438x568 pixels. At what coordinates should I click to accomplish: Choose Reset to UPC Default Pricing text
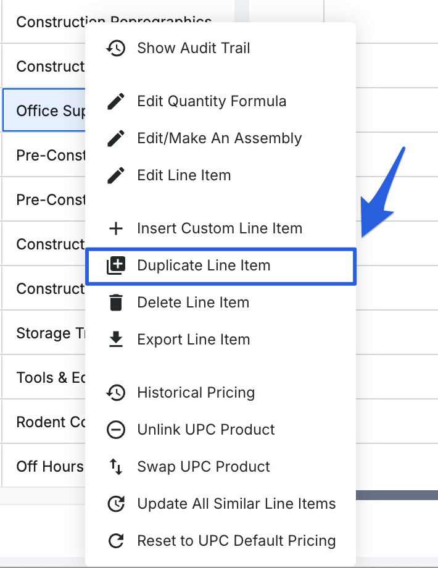236,541
